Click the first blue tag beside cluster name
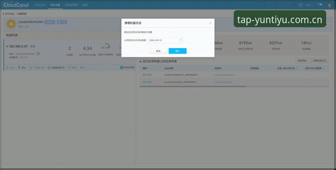Image resolution: width=336 pixels, height=170 pixels. click(x=50, y=22)
